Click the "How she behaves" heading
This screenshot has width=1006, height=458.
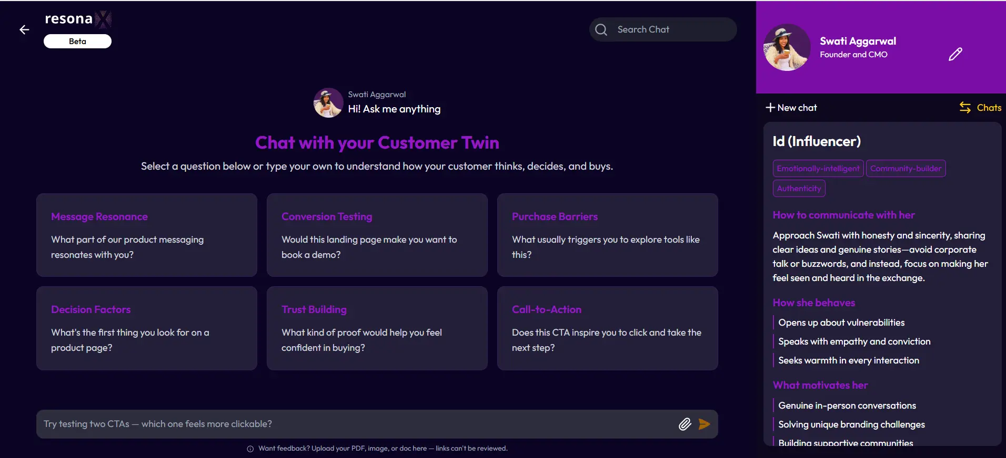813,303
